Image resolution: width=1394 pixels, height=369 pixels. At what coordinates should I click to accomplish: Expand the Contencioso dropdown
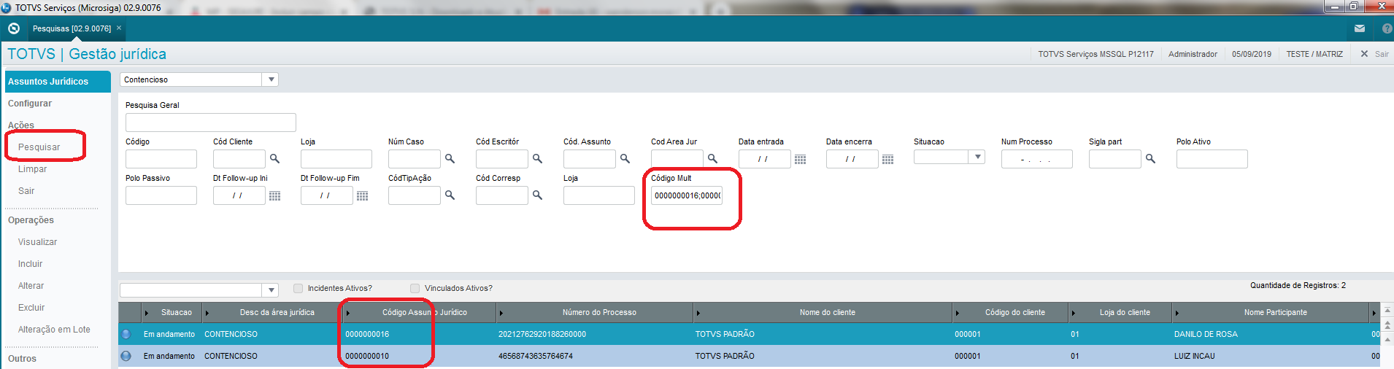click(x=271, y=79)
